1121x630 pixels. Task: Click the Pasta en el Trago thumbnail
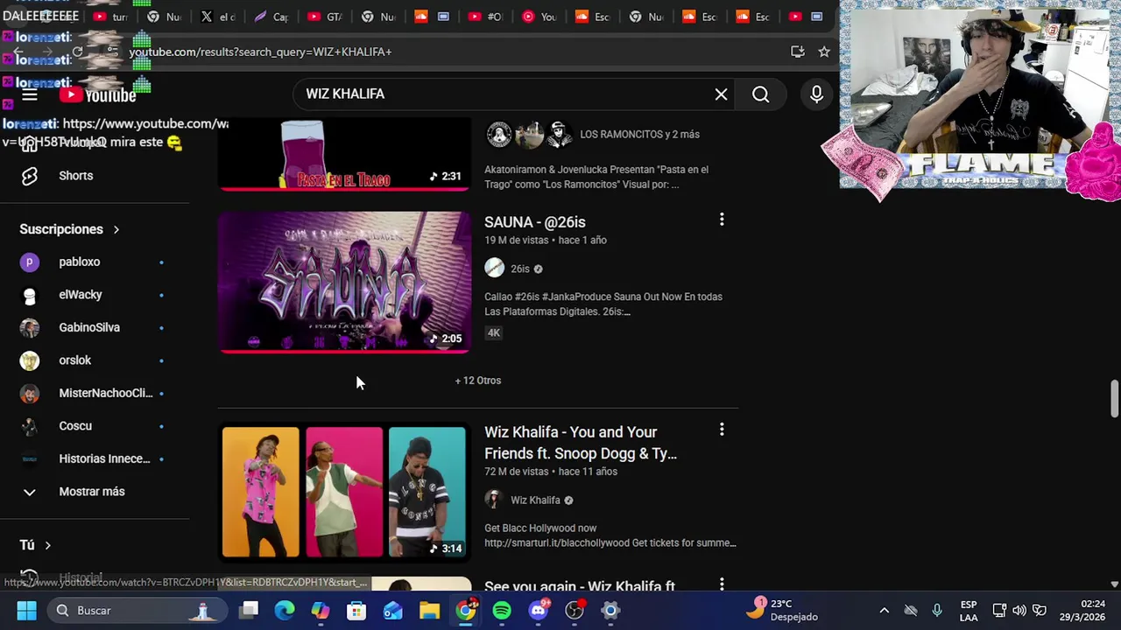(344, 154)
